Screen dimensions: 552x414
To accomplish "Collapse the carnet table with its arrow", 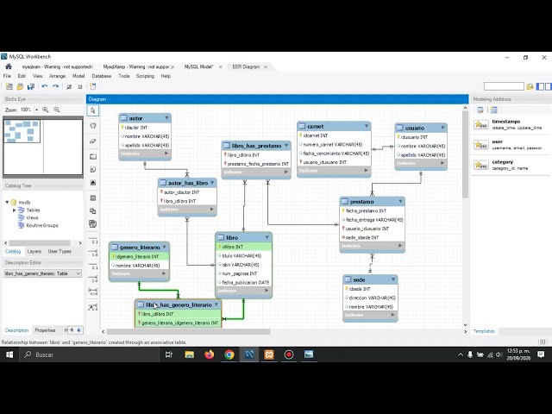I will 367,126.
